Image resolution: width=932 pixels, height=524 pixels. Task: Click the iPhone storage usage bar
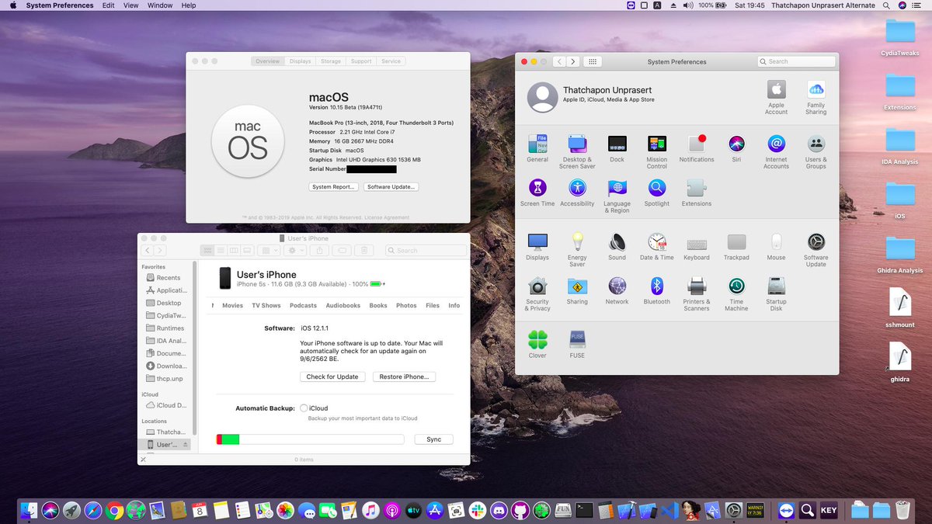tap(309, 439)
